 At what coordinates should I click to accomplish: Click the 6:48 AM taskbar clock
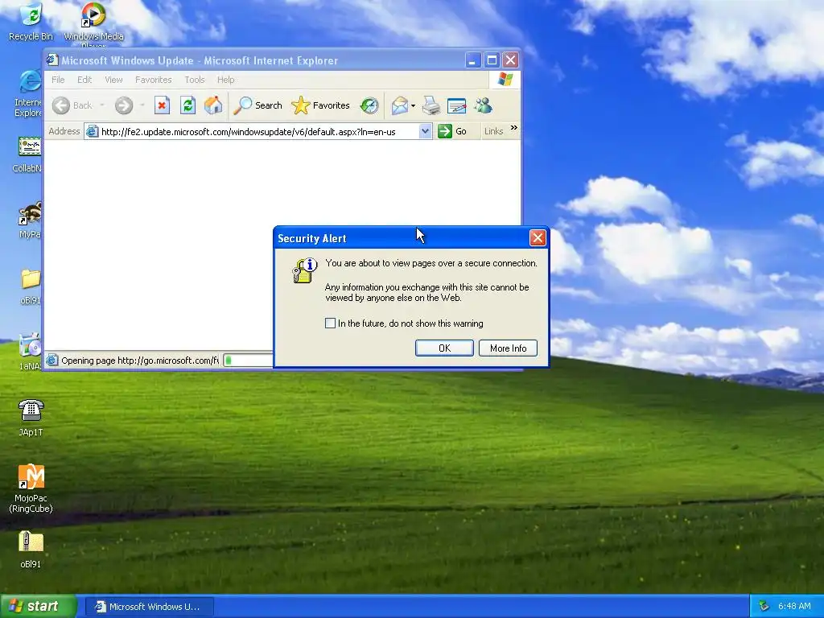click(x=794, y=607)
